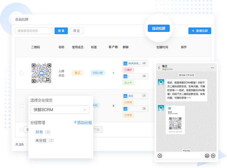The image size is (227, 168).
Task: Click the back arrow in the chat header
Action: [x=159, y=68]
